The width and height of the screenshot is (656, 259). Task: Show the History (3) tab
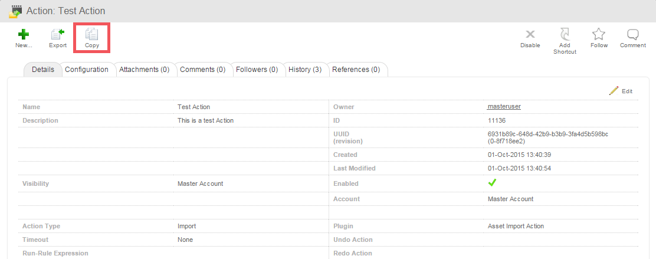(x=304, y=70)
